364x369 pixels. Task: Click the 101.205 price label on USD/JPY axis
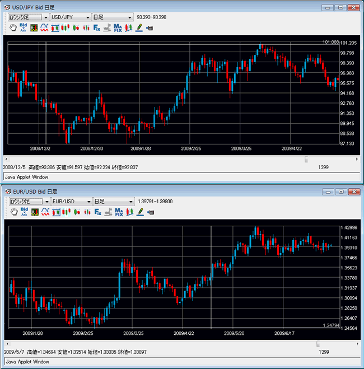point(348,43)
